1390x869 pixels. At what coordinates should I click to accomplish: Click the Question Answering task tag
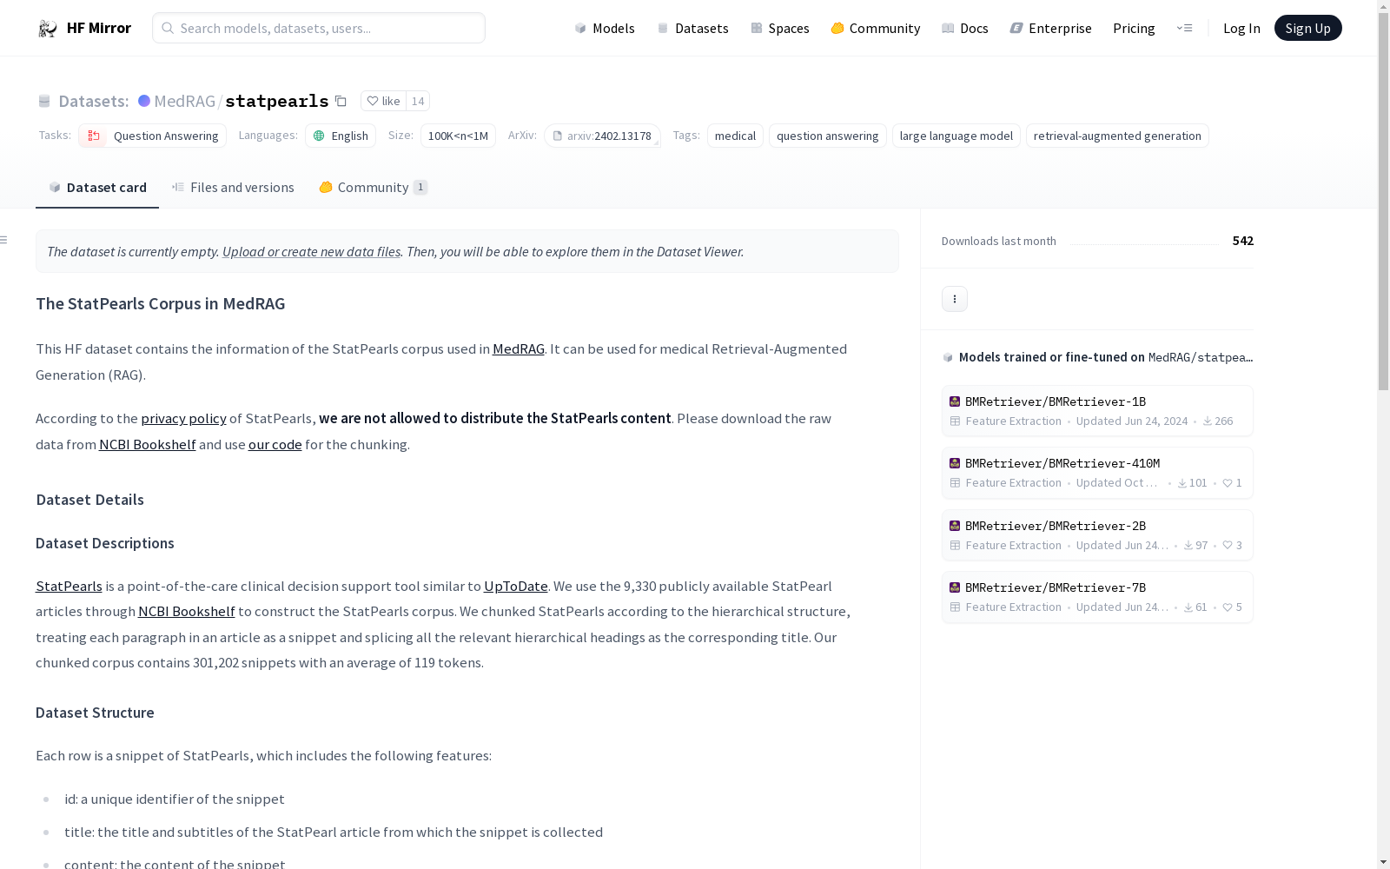[153, 136]
